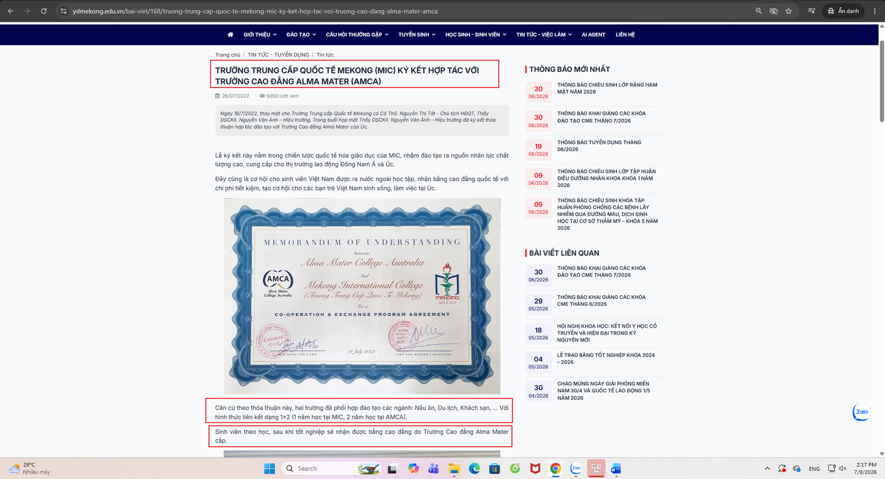Reload the current page
The image size is (885, 479).
44,11
